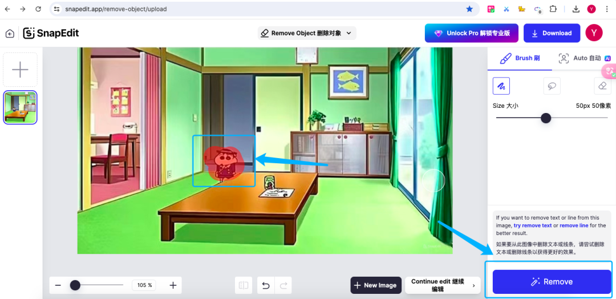Go forward in browser history
This screenshot has width=616, height=299.
coord(23,9)
